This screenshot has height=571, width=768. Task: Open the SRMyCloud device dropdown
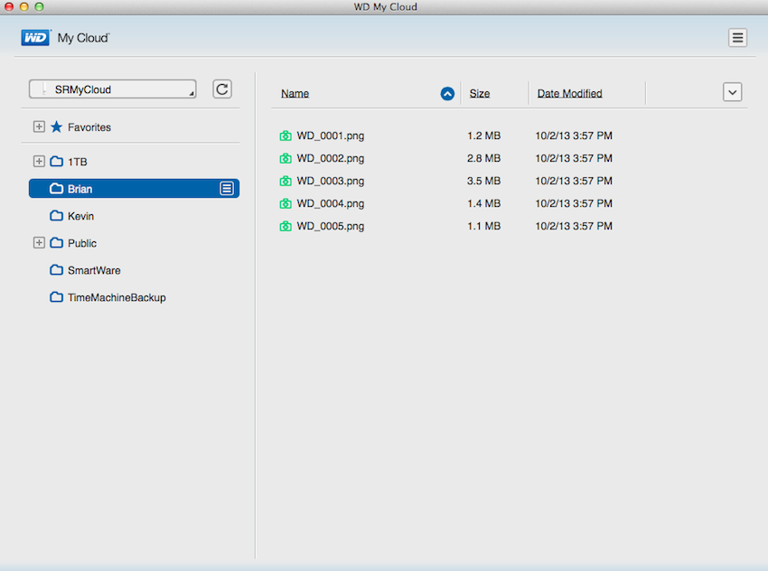(x=113, y=89)
